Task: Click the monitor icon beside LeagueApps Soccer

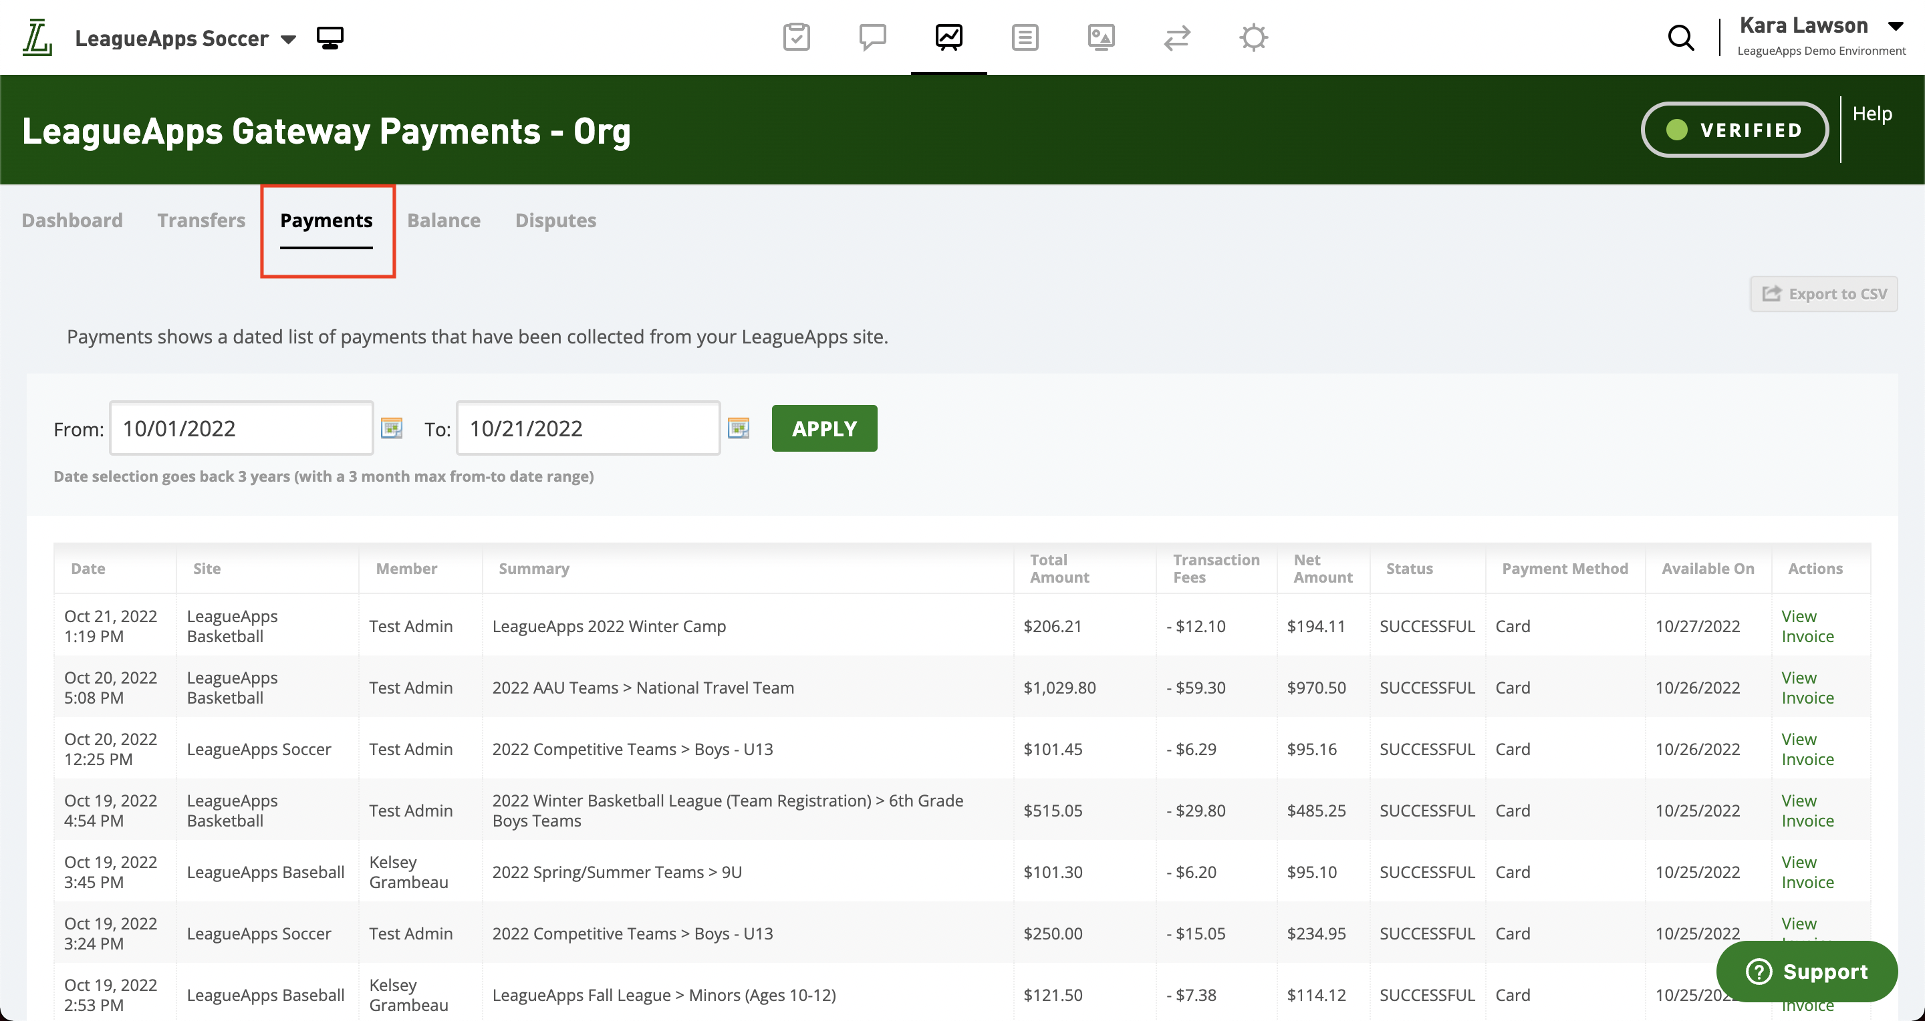Action: tap(330, 37)
